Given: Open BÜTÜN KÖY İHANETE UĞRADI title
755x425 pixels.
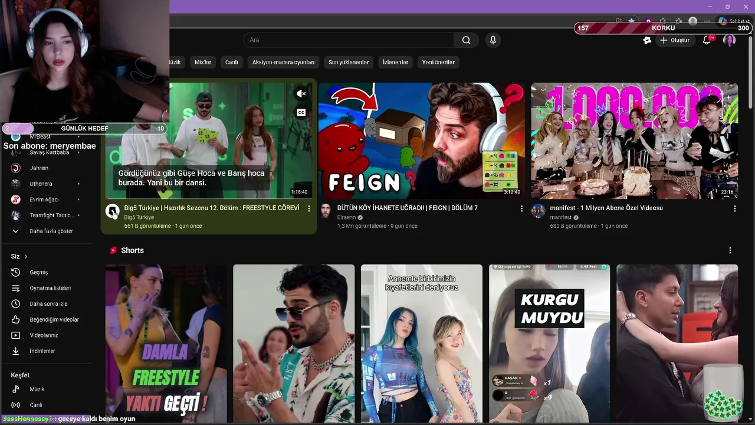Looking at the screenshot, I should [408, 208].
